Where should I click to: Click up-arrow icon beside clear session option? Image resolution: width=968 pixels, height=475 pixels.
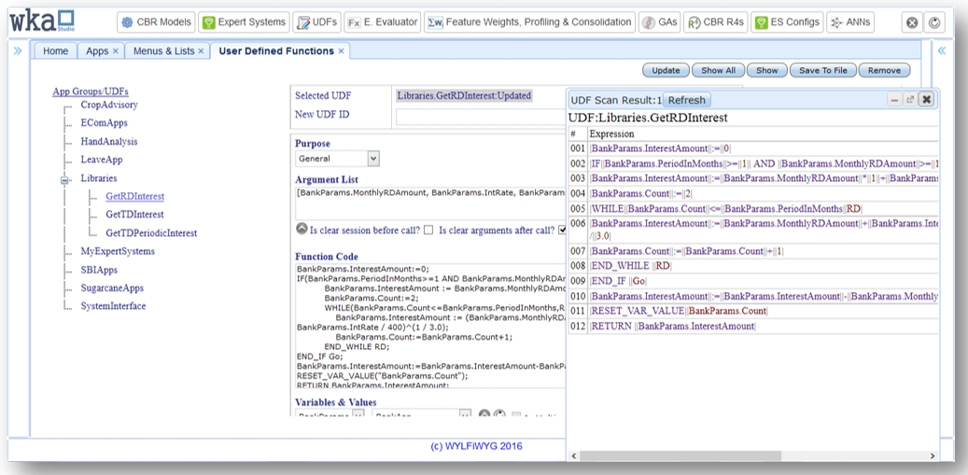tap(302, 229)
